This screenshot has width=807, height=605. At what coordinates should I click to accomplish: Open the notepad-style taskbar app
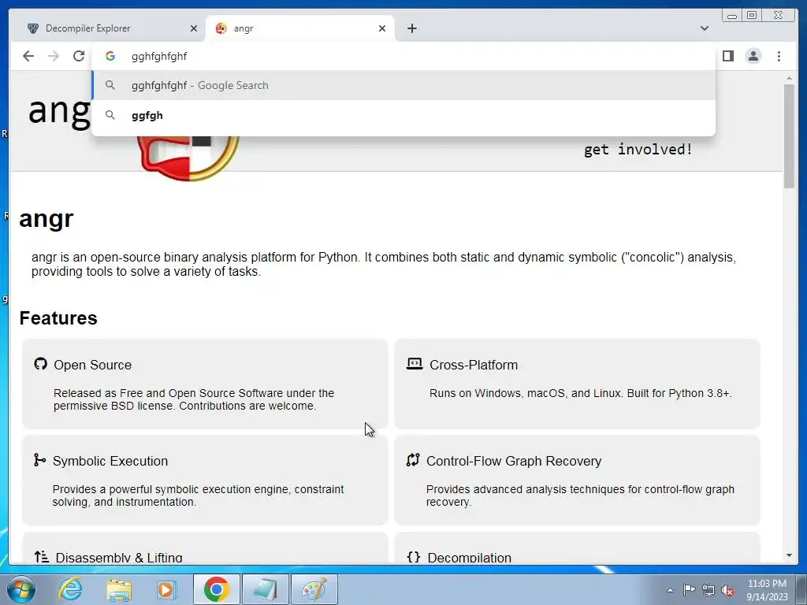coord(266,589)
